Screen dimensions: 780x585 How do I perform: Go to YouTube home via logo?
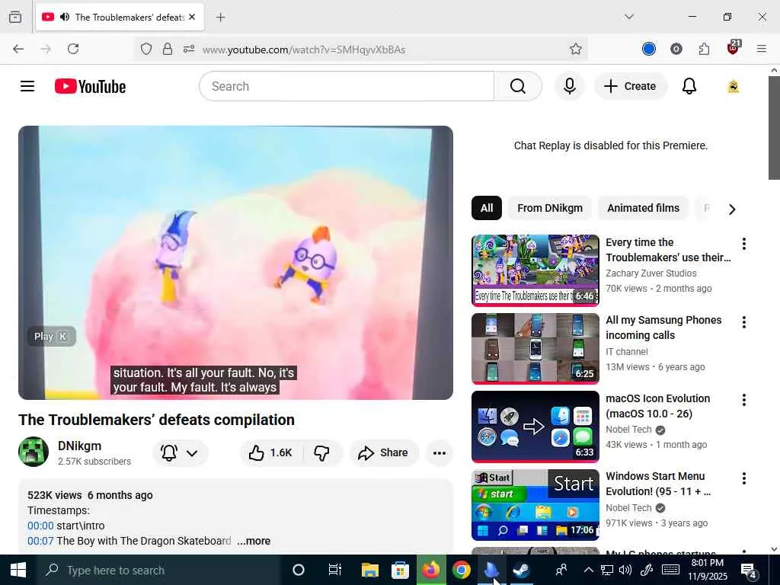[90, 87]
